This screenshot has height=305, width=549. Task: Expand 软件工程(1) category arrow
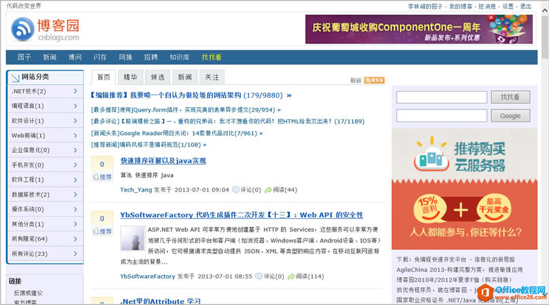tap(76, 180)
